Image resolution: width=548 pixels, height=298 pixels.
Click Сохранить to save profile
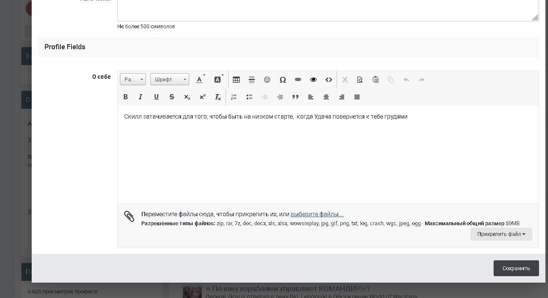516,268
